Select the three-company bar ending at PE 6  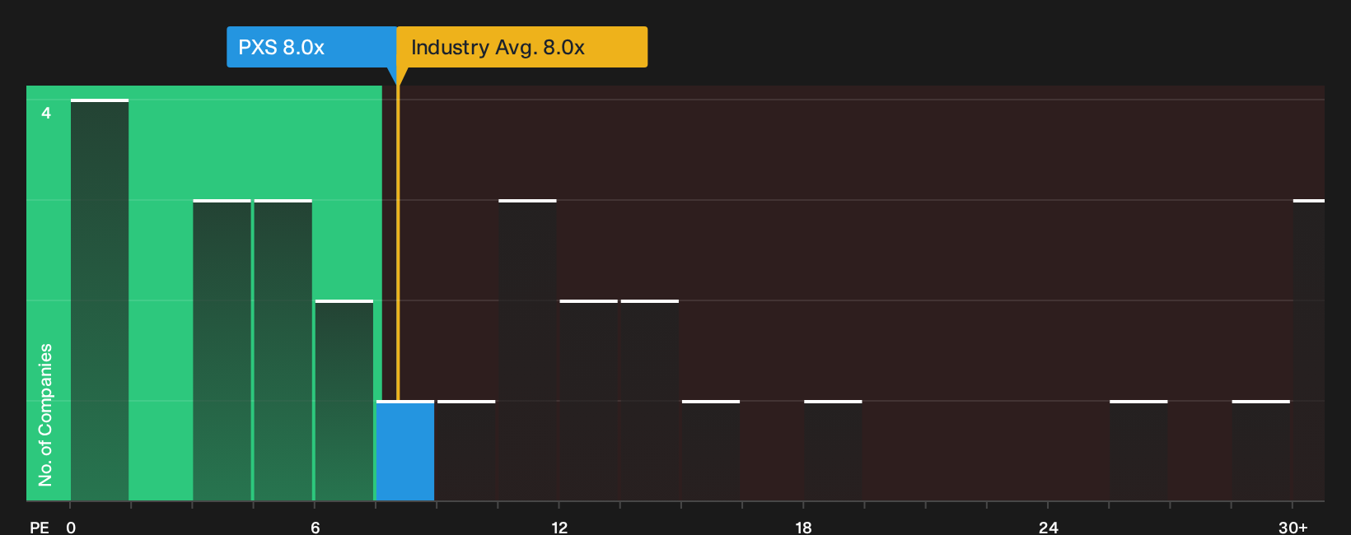283,351
